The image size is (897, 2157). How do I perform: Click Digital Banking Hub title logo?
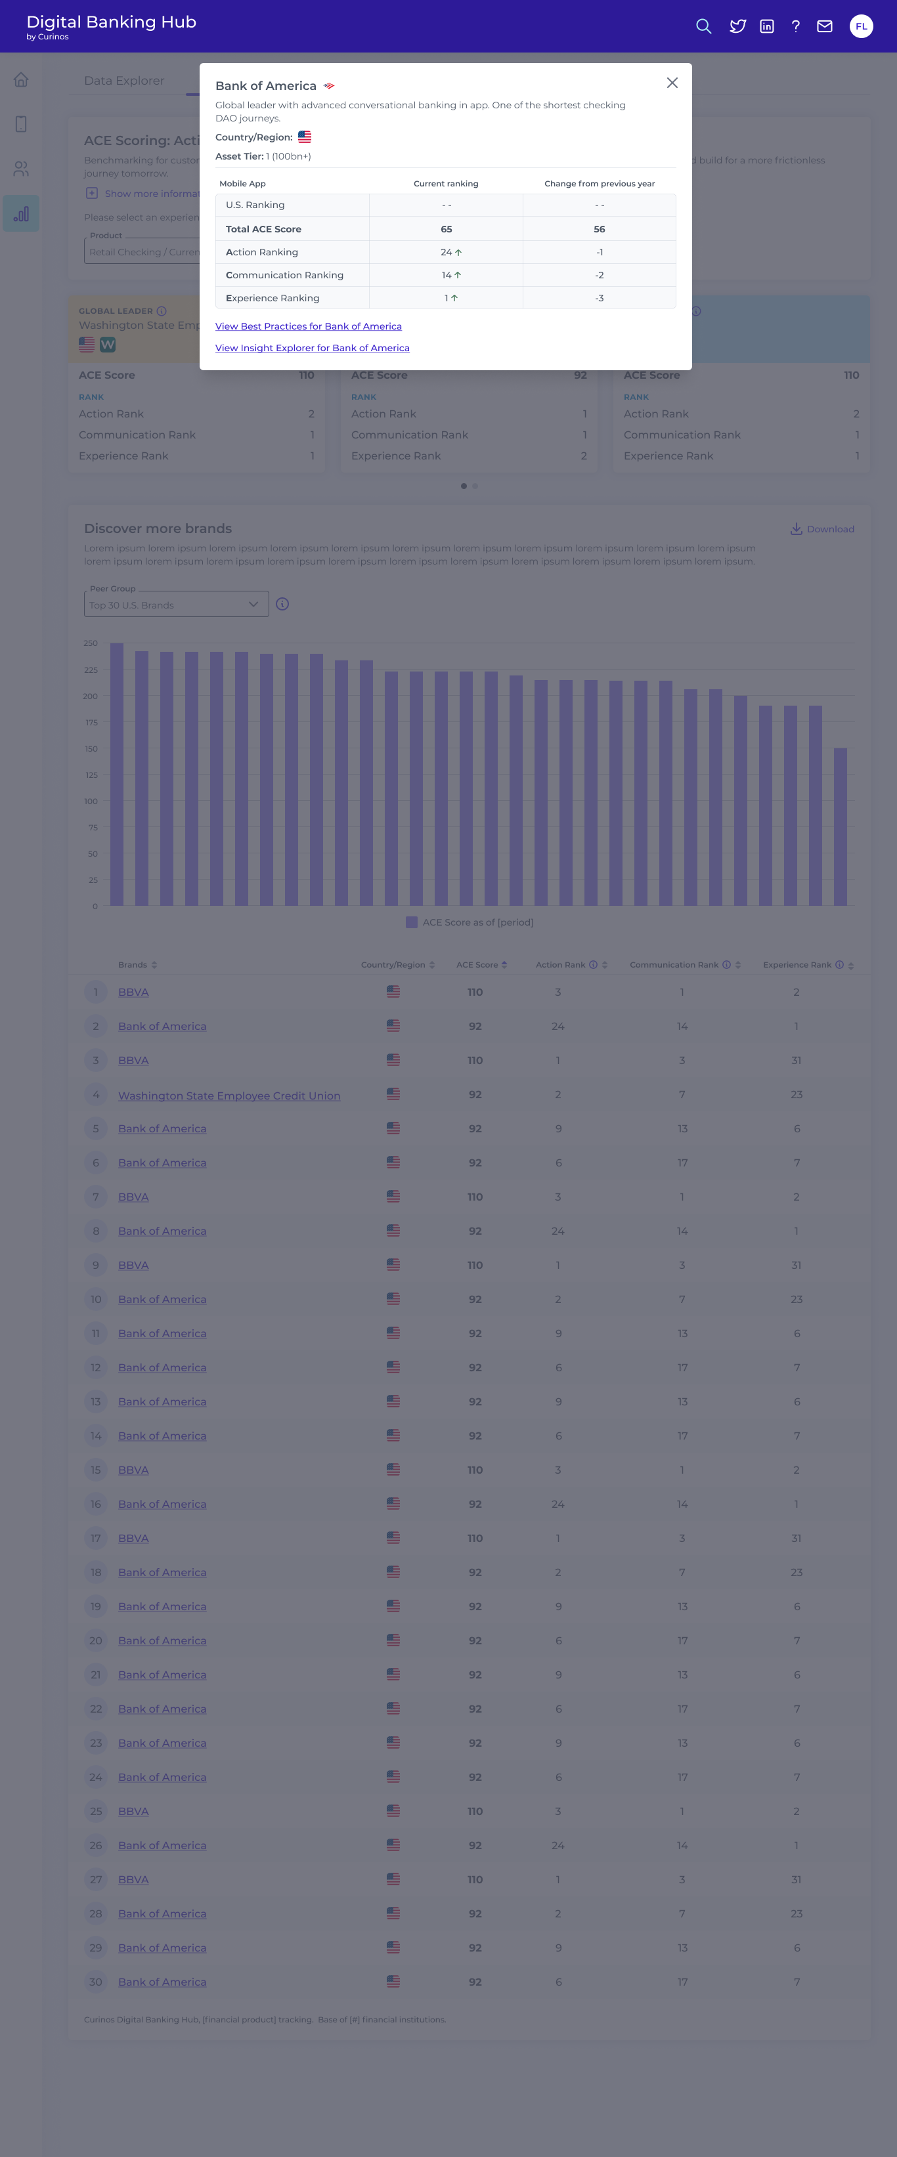point(112,26)
